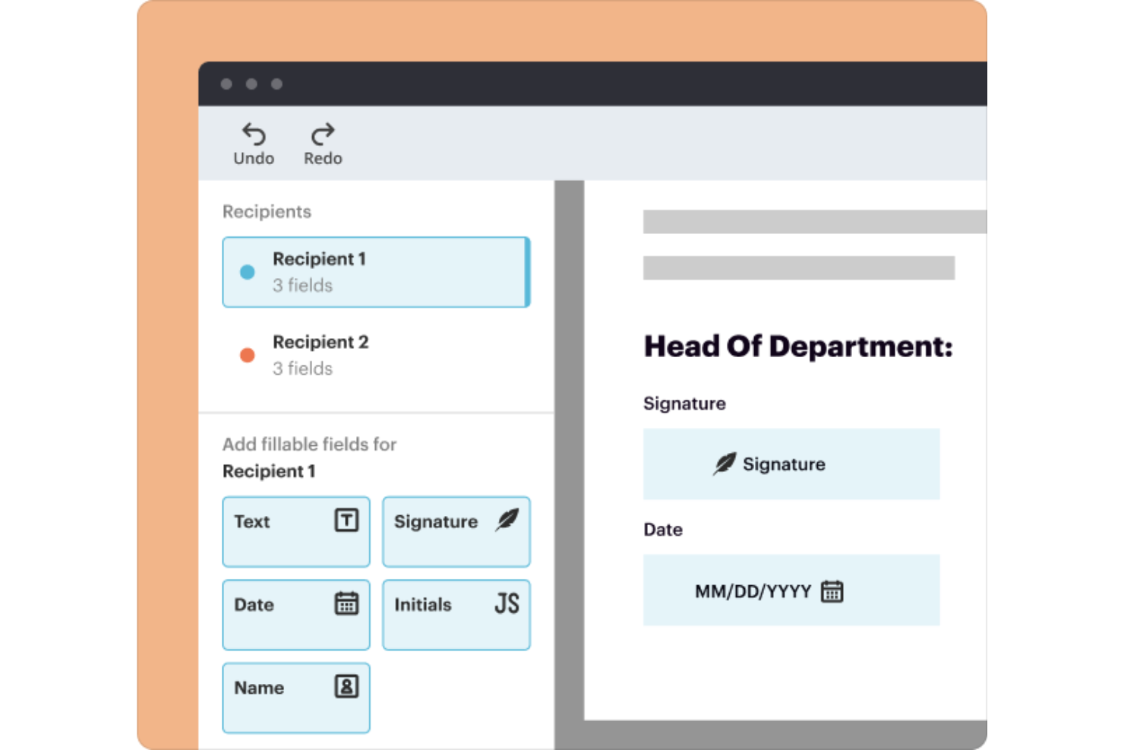Click the Redo arrow icon
This screenshot has height=750, width=1124.
tap(322, 134)
